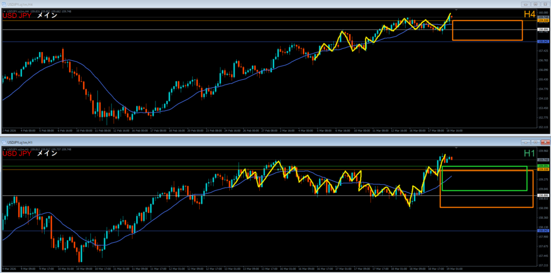Screen dimensions: 551x273
Task: Click the chart shift triangle on H4 chart
Action: click(x=457, y=10)
